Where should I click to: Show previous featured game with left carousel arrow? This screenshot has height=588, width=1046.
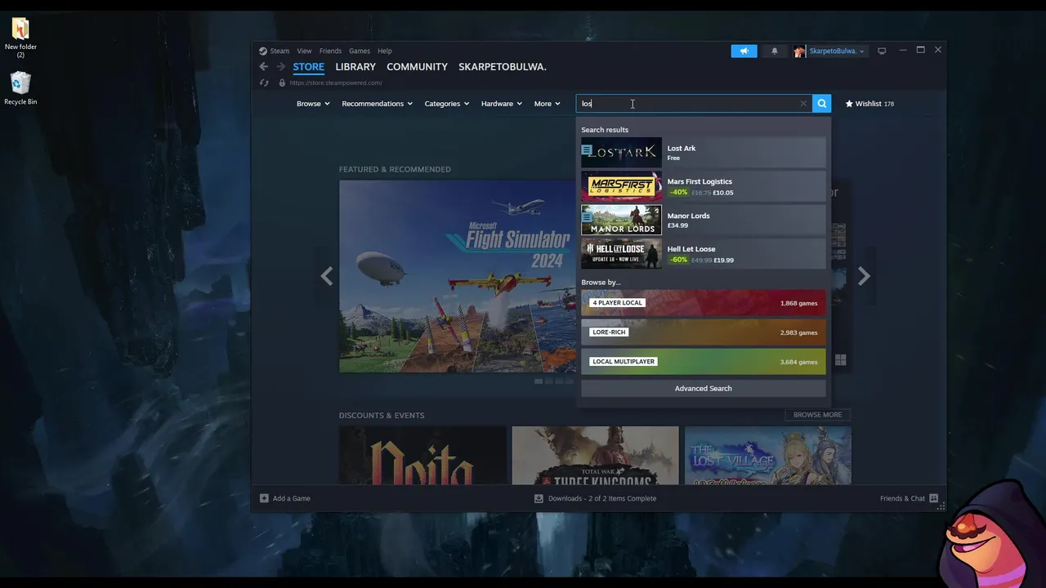coord(326,276)
